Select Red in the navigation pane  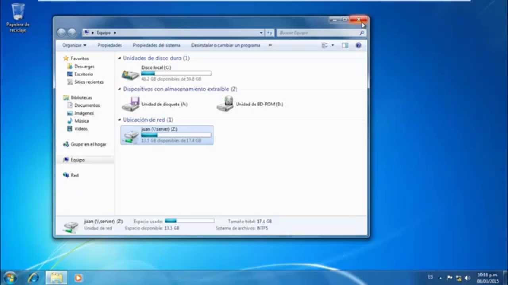[x=75, y=175]
